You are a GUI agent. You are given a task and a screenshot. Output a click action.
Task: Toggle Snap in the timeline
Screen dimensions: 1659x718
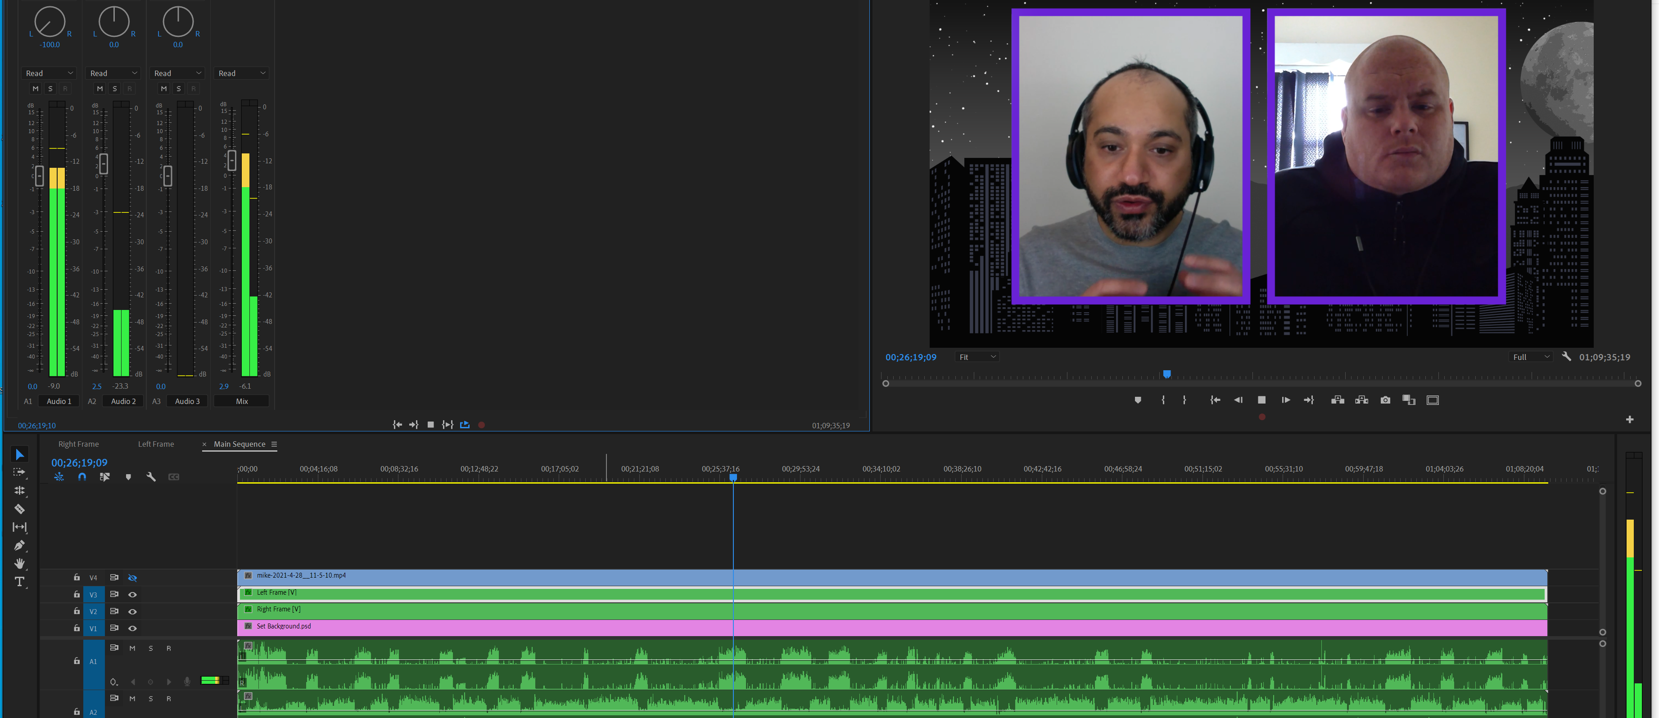tap(82, 477)
